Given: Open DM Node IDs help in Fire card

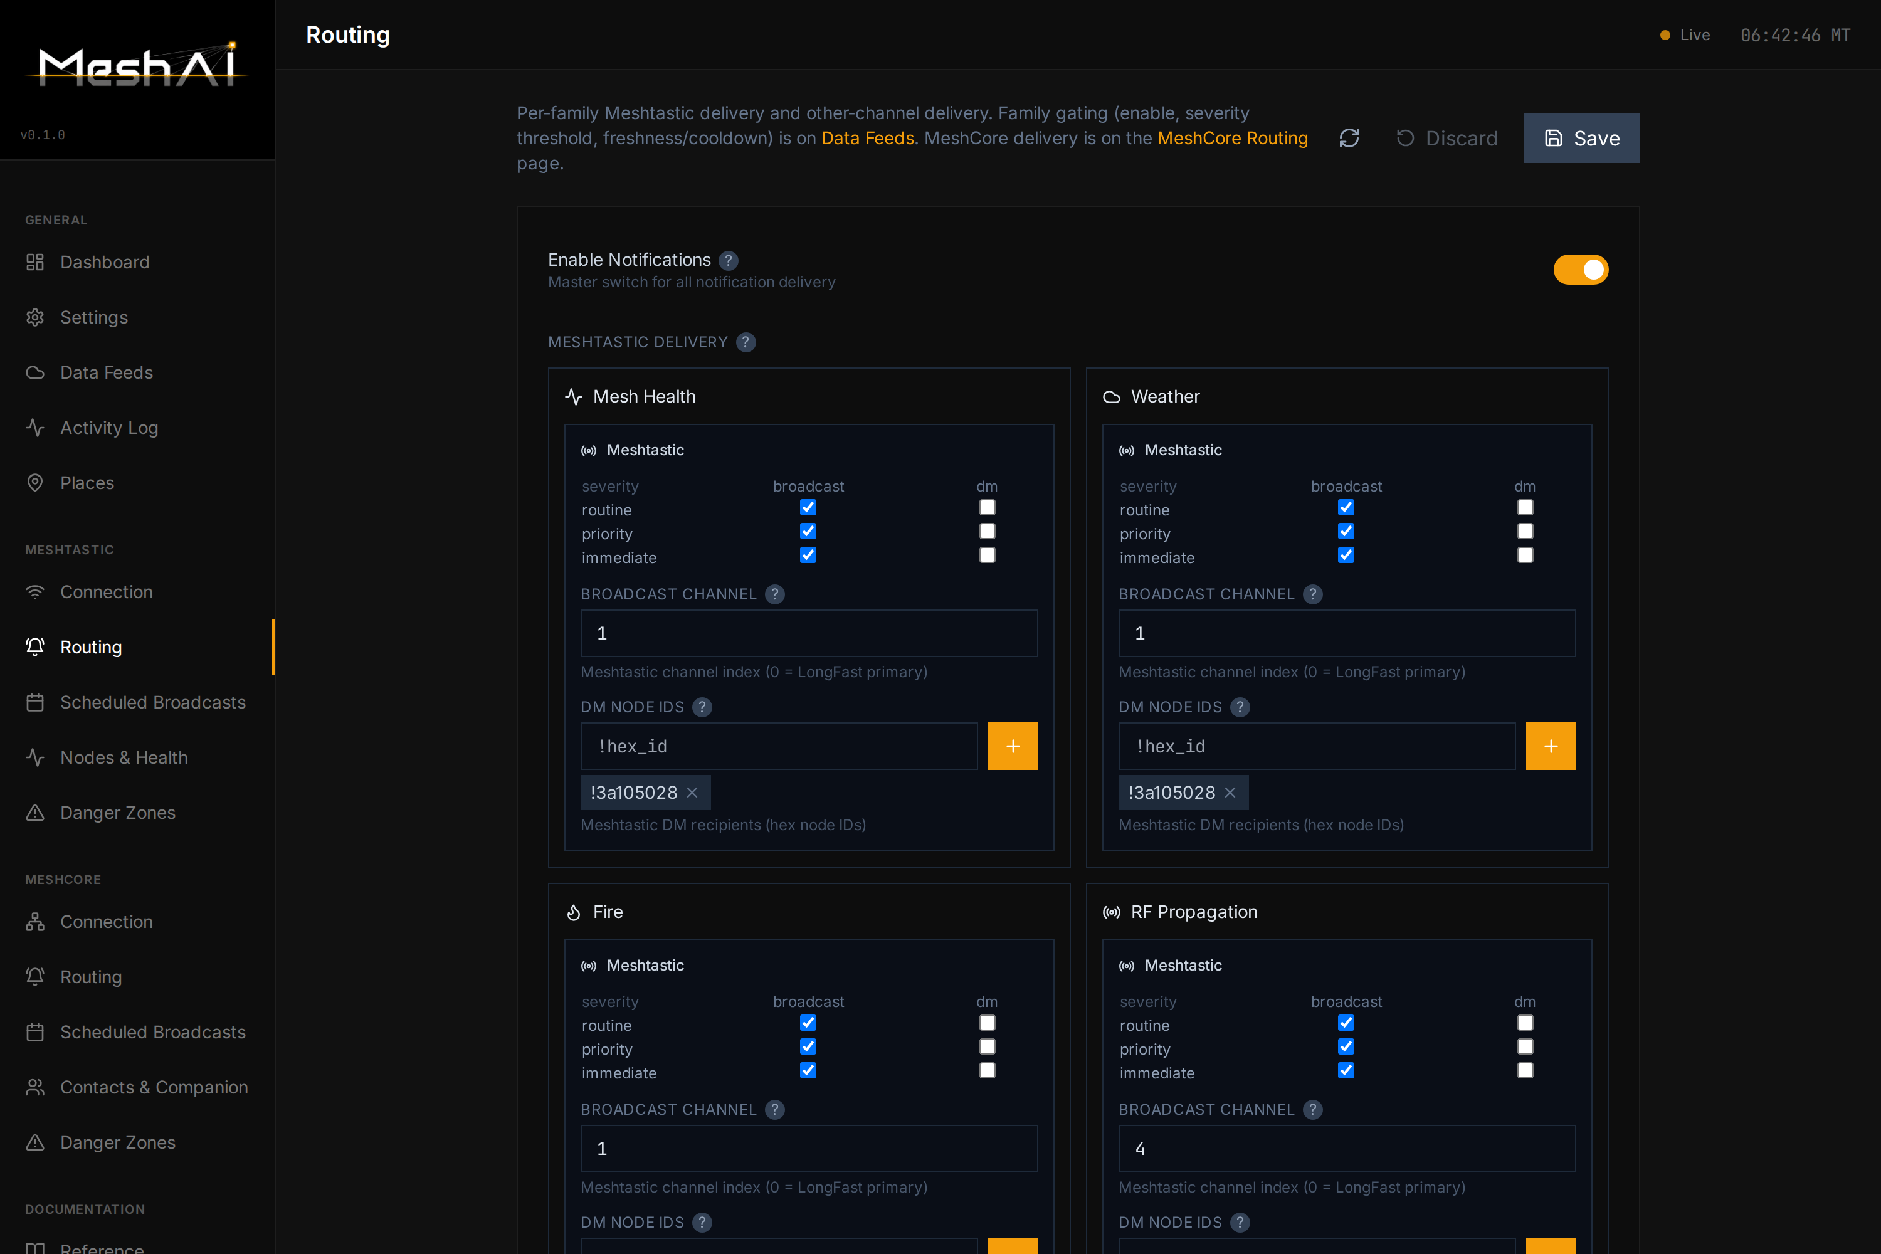Looking at the screenshot, I should pyautogui.click(x=702, y=1222).
